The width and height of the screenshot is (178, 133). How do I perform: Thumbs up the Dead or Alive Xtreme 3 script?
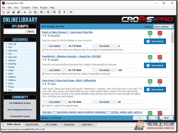[x=150, y=33]
